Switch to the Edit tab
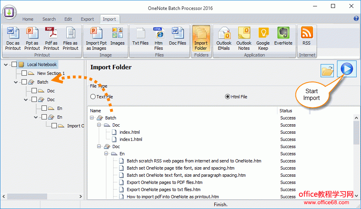The width and height of the screenshot is (361, 209). (x=68, y=19)
